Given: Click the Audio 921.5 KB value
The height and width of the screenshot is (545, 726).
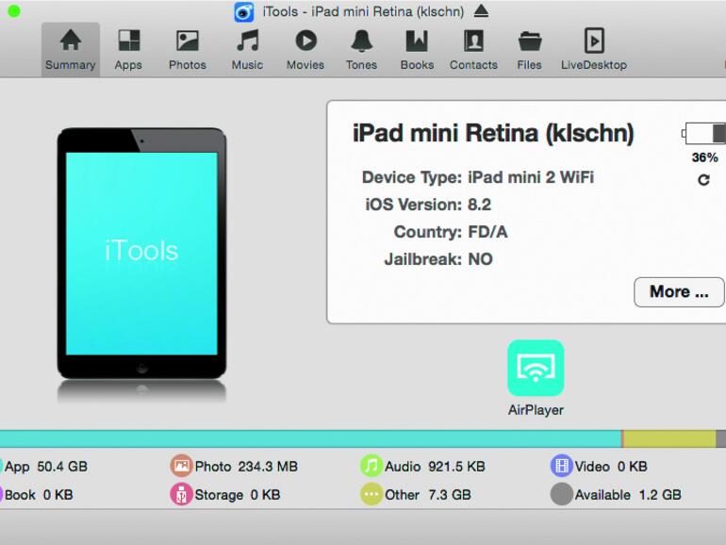Looking at the screenshot, I should point(456,467).
